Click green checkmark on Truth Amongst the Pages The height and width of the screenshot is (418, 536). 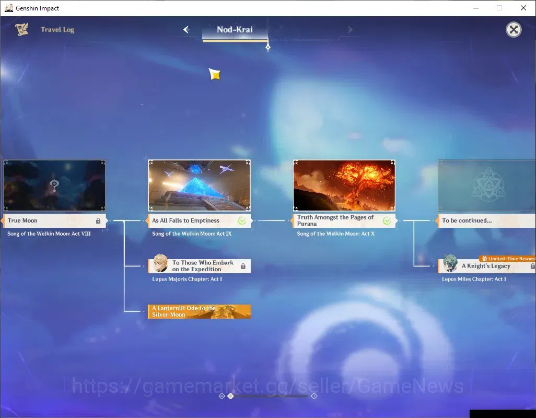[387, 221]
